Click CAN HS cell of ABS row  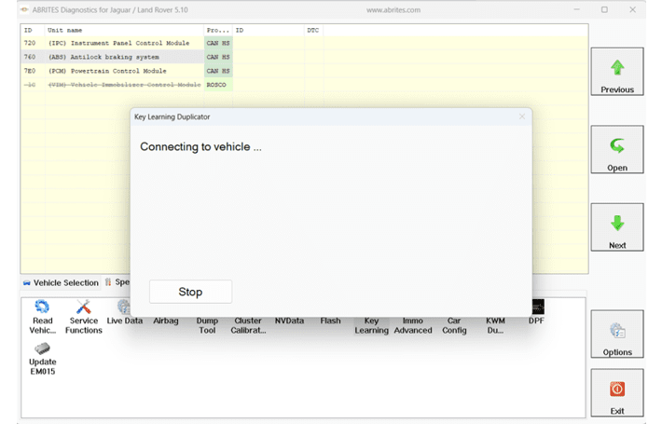[x=218, y=57]
